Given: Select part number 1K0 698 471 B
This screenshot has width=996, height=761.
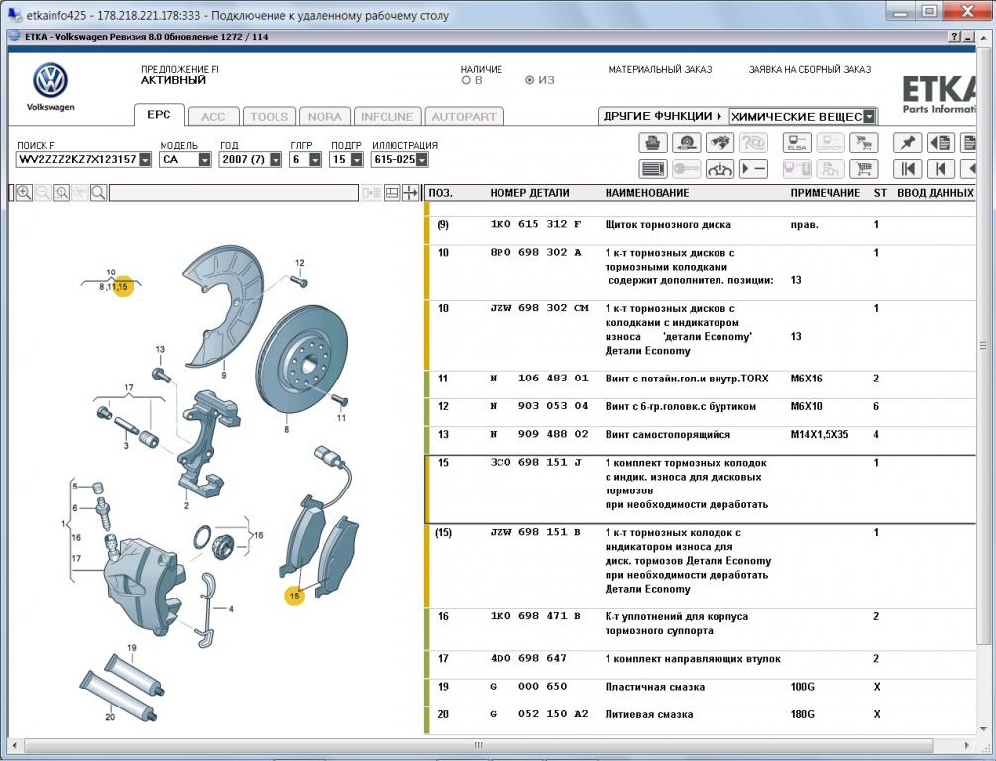Looking at the screenshot, I should [x=535, y=616].
